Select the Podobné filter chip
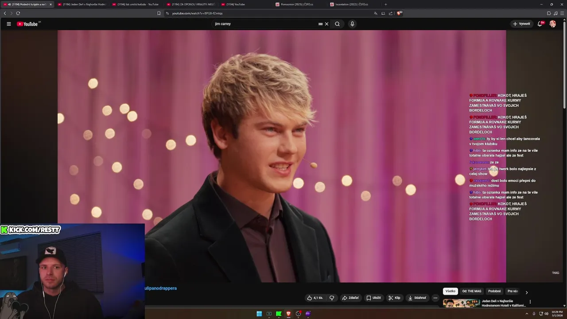The height and width of the screenshot is (319, 567). pos(494,291)
